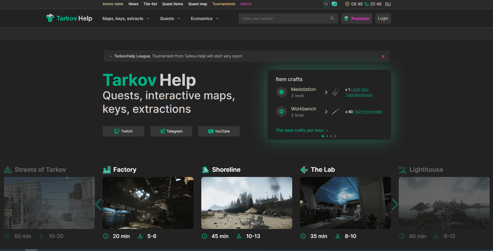Expand the Economics dropdown
The height and width of the screenshot is (251, 493).
coord(204,18)
